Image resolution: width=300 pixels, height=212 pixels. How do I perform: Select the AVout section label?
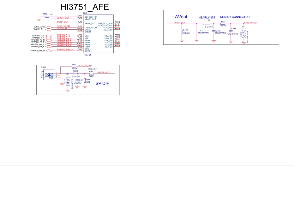181,17
